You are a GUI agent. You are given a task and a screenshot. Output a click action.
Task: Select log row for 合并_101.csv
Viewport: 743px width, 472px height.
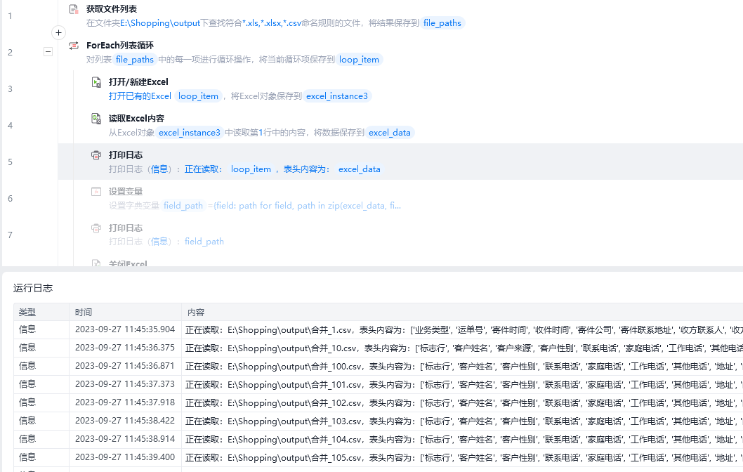[378, 385]
